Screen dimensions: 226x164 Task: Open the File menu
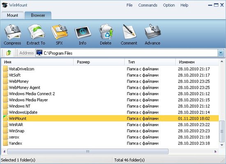coord(129,5)
